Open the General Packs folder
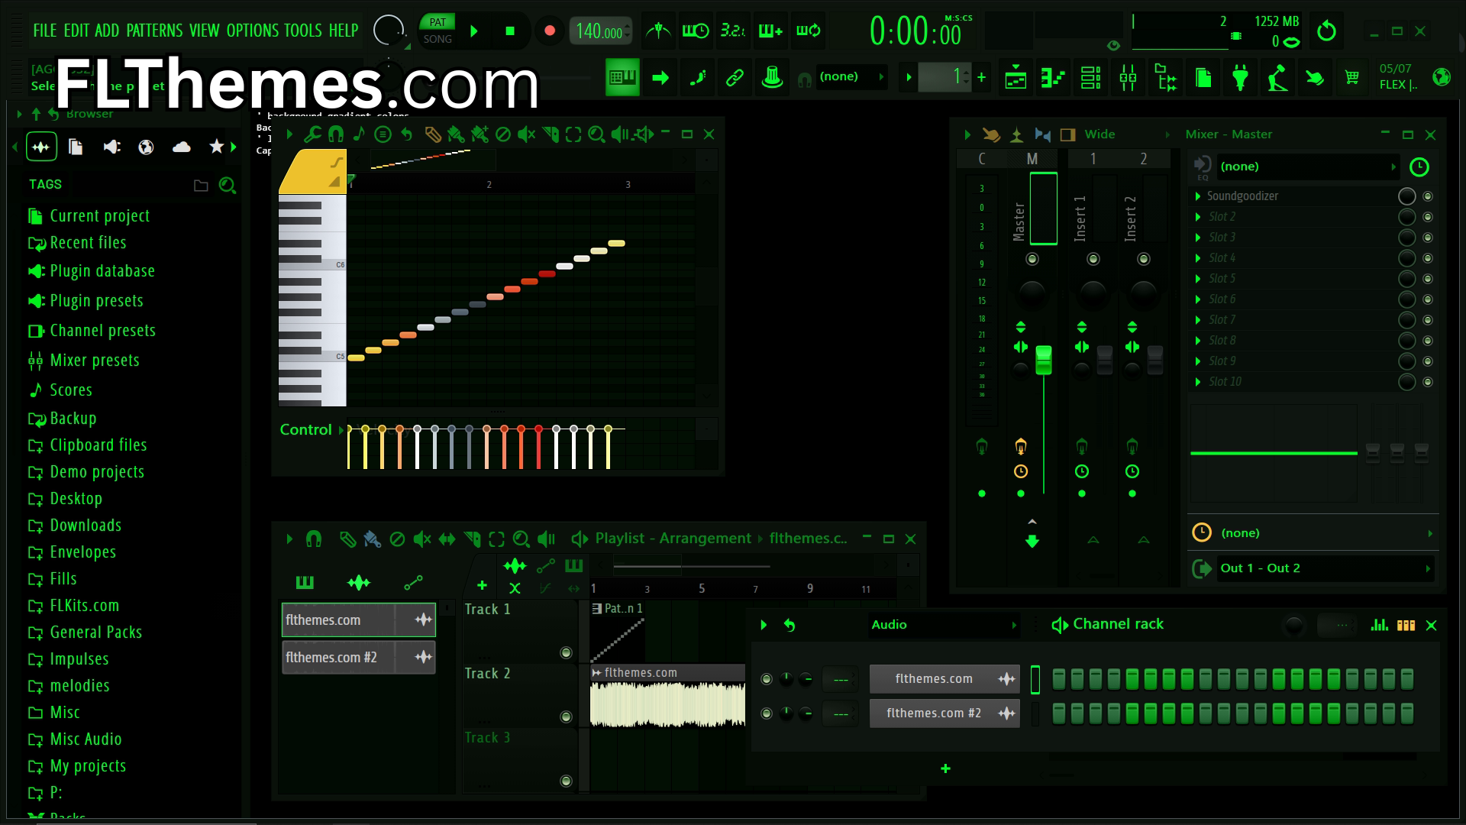 click(x=85, y=632)
